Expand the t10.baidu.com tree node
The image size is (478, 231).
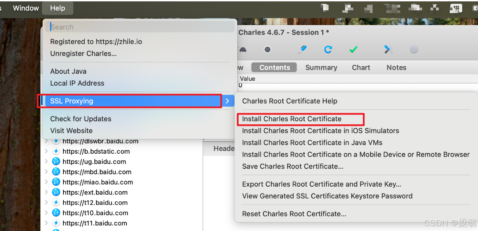pyautogui.click(x=46, y=213)
